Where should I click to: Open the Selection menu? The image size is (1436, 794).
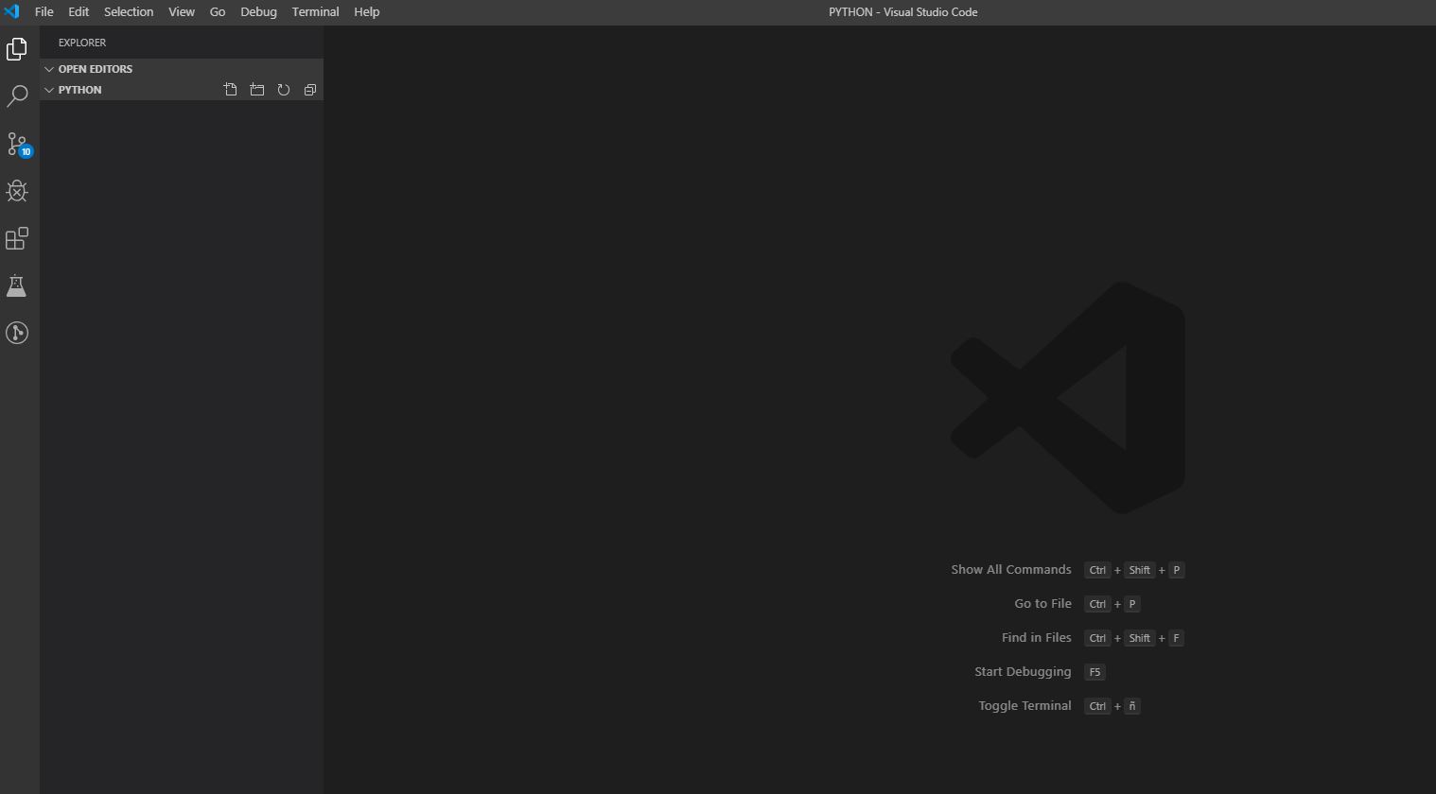(x=129, y=12)
